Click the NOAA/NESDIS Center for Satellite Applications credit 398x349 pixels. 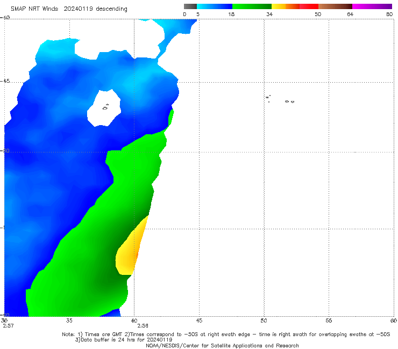[222, 346]
